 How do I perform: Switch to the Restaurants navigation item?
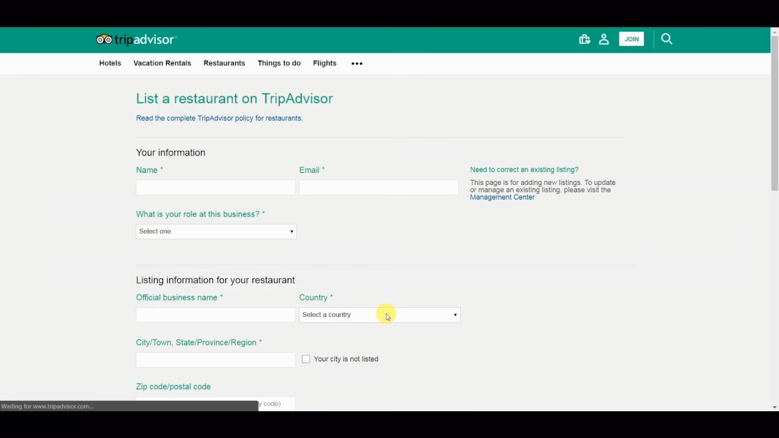coord(224,63)
